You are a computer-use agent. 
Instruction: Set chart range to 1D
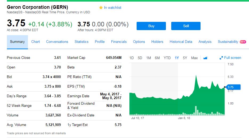click(132, 58)
